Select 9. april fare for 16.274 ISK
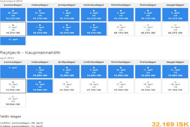The height and width of the screenshot is (127, 190). (x=94, y=25)
